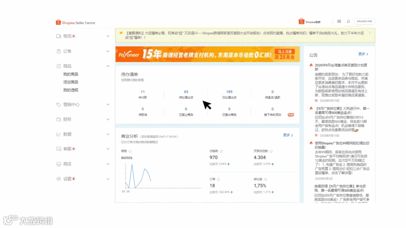Screen dimensions: 406x228
Task: Click the Shopee Seller Centre logo
Action: pyautogui.click(x=75, y=23)
